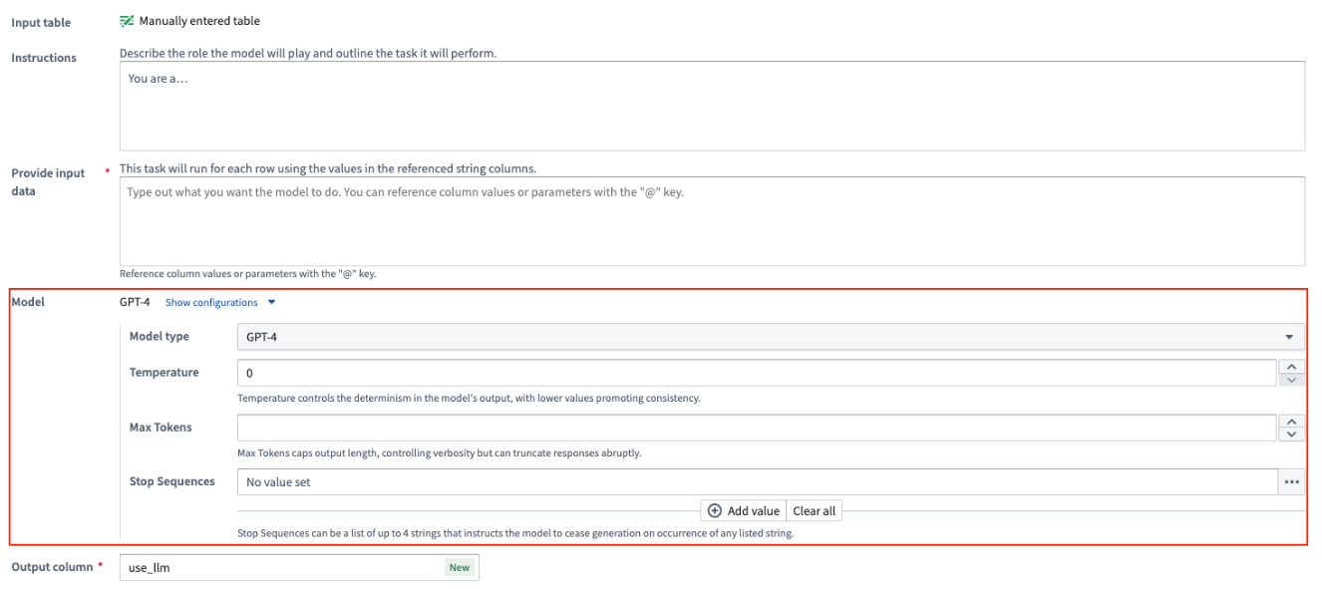The width and height of the screenshot is (1322, 589).
Task: Click the Max Tokens label
Action: tap(161, 427)
